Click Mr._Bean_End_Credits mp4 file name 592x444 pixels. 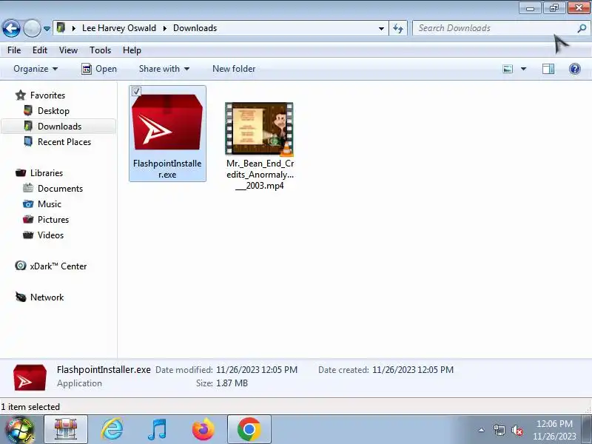[260, 174]
